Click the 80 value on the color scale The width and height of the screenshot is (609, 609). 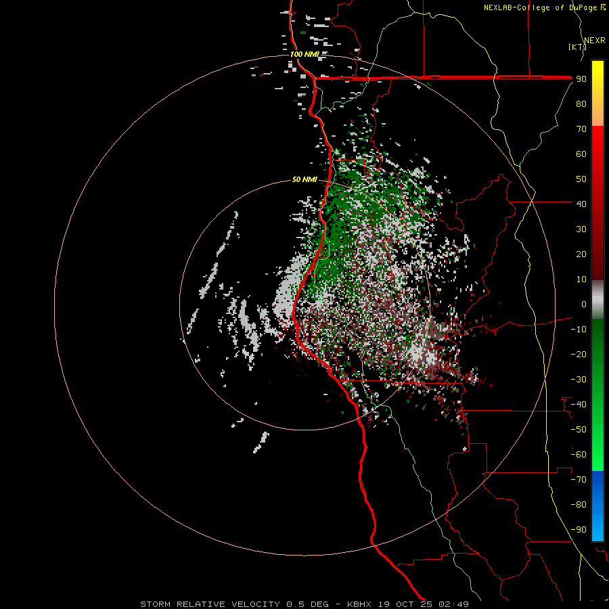581,104
